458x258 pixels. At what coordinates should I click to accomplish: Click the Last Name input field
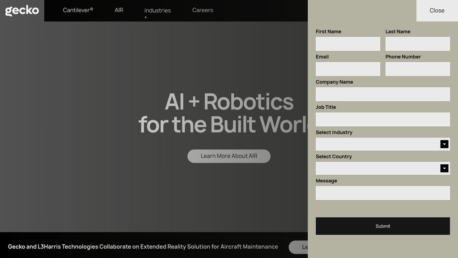click(x=417, y=43)
